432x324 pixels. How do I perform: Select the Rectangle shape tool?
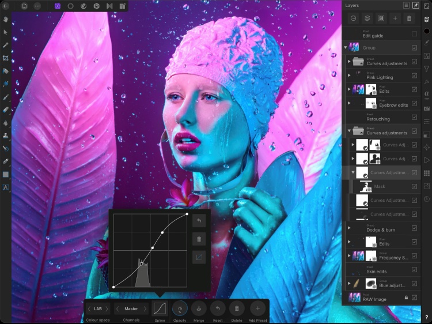(6, 175)
